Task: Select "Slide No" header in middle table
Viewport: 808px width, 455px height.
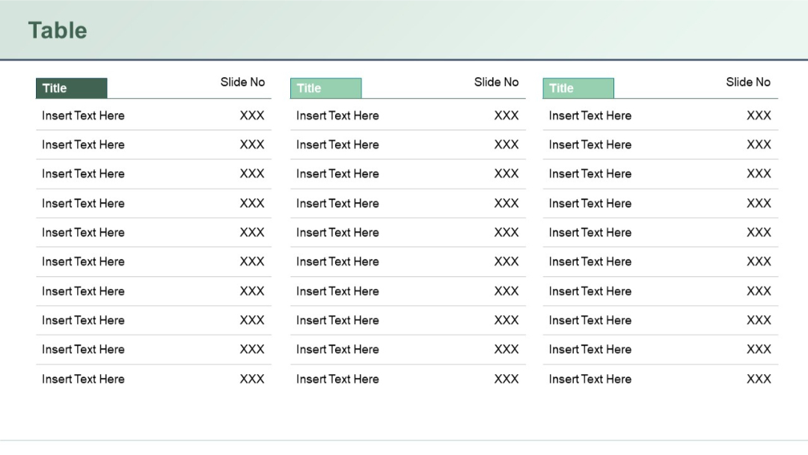Action: pyautogui.click(x=496, y=82)
